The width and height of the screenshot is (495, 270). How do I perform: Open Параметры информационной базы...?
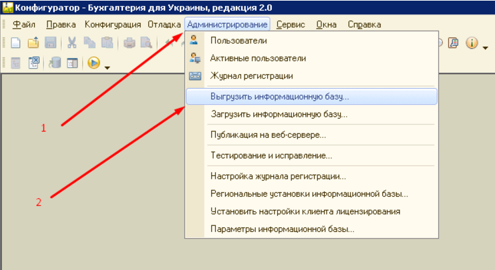(311, 229)
